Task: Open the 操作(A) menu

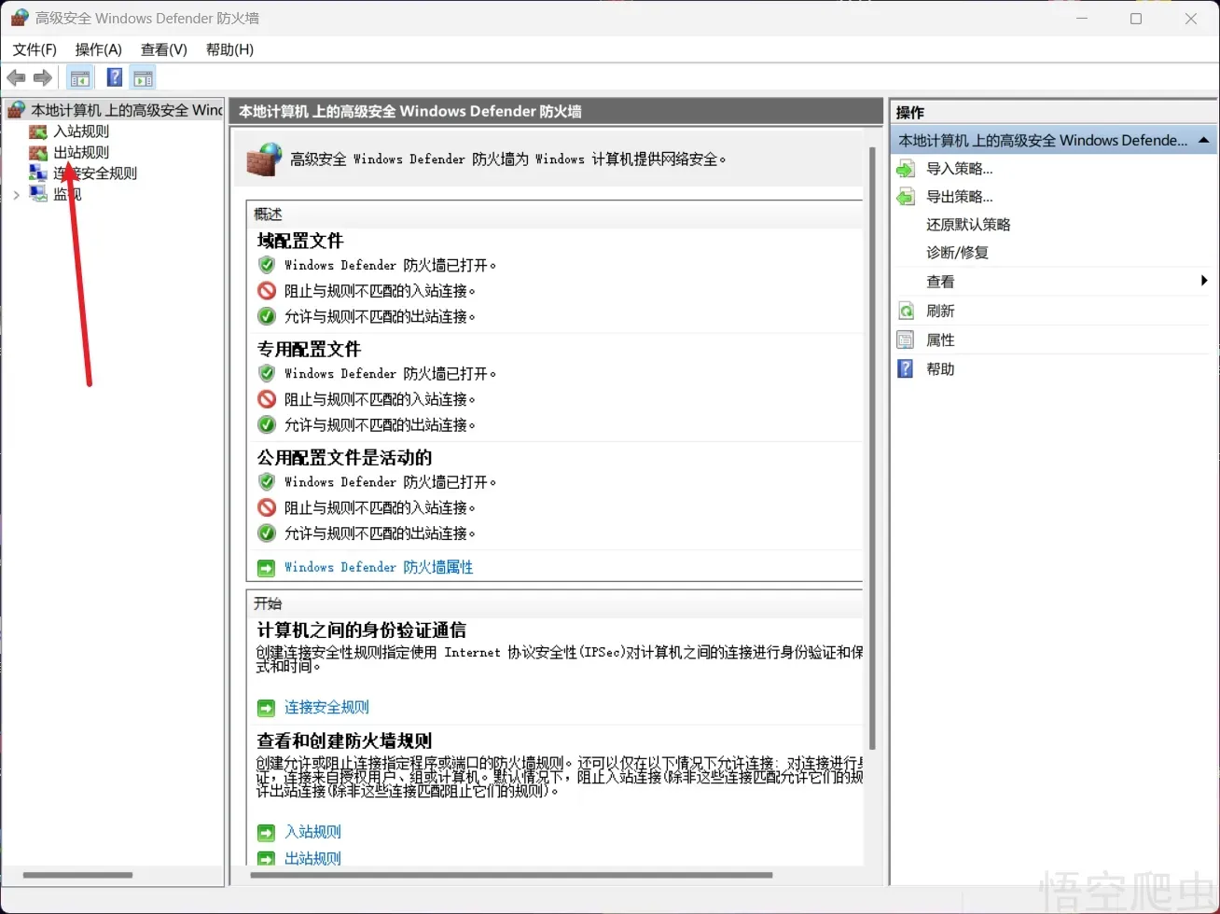Action: (97, 49)
